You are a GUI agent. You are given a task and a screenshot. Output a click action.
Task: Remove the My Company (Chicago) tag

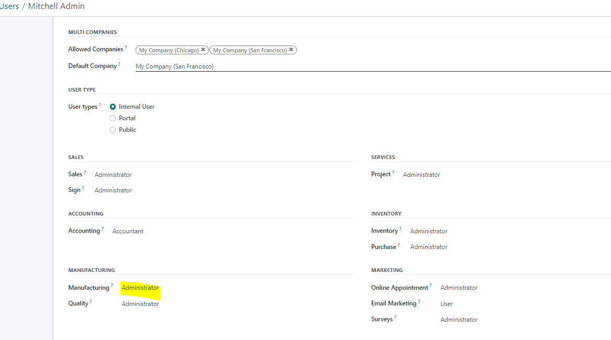pyautogui.click(x=203, y=50)
